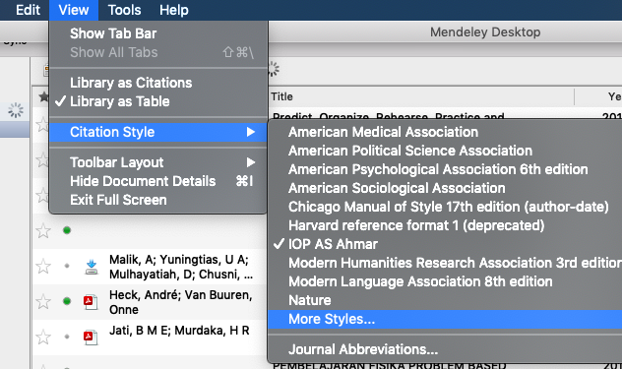
Task: Click the loading spinner in the toolbar
Action: click(274, 69)
